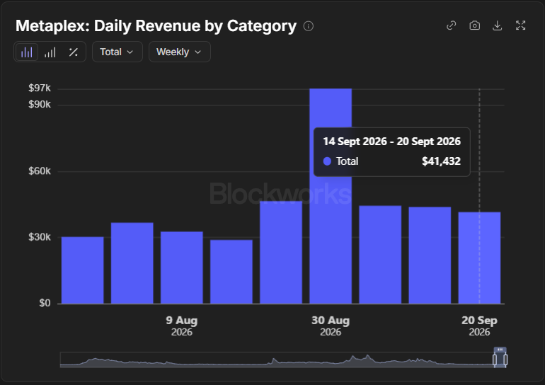The image size is (545, 385).
Task: Click the $90k axis label
Action: click(40, 104)
